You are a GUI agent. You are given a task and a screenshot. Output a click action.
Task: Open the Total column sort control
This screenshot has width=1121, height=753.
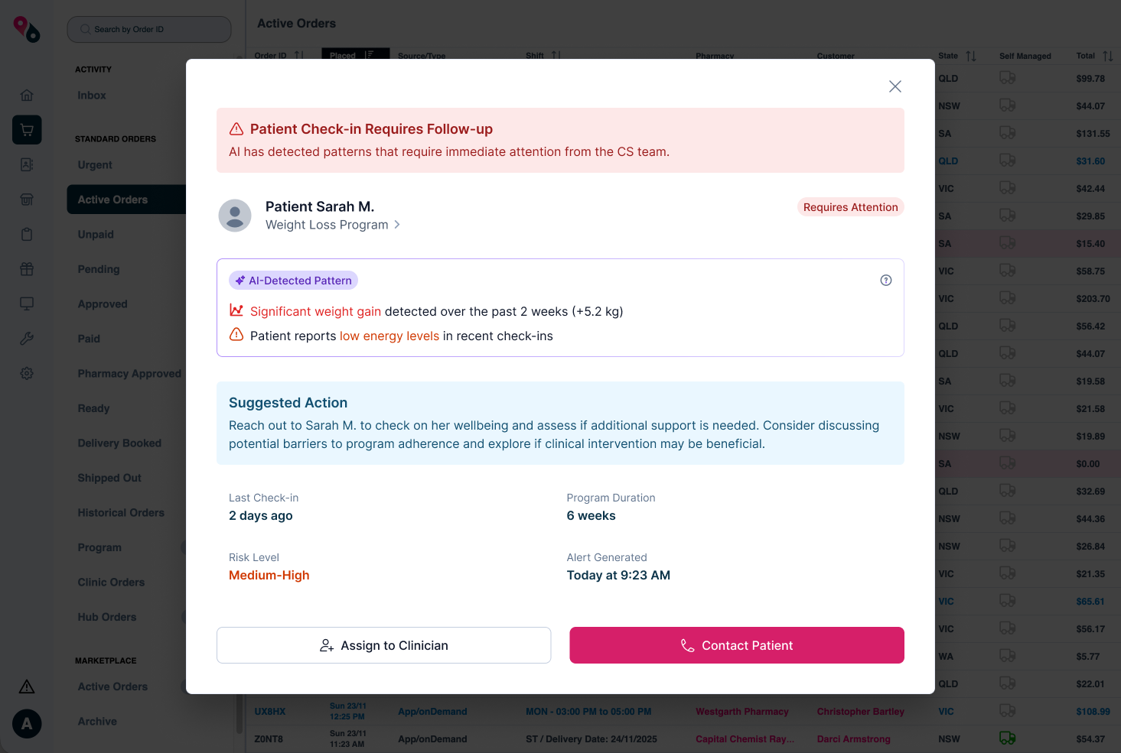point(1107,55)
